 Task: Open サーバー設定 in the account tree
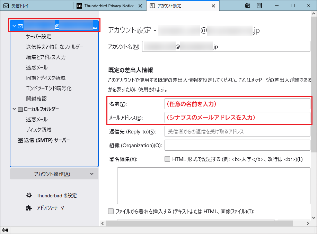coord(38,37)
